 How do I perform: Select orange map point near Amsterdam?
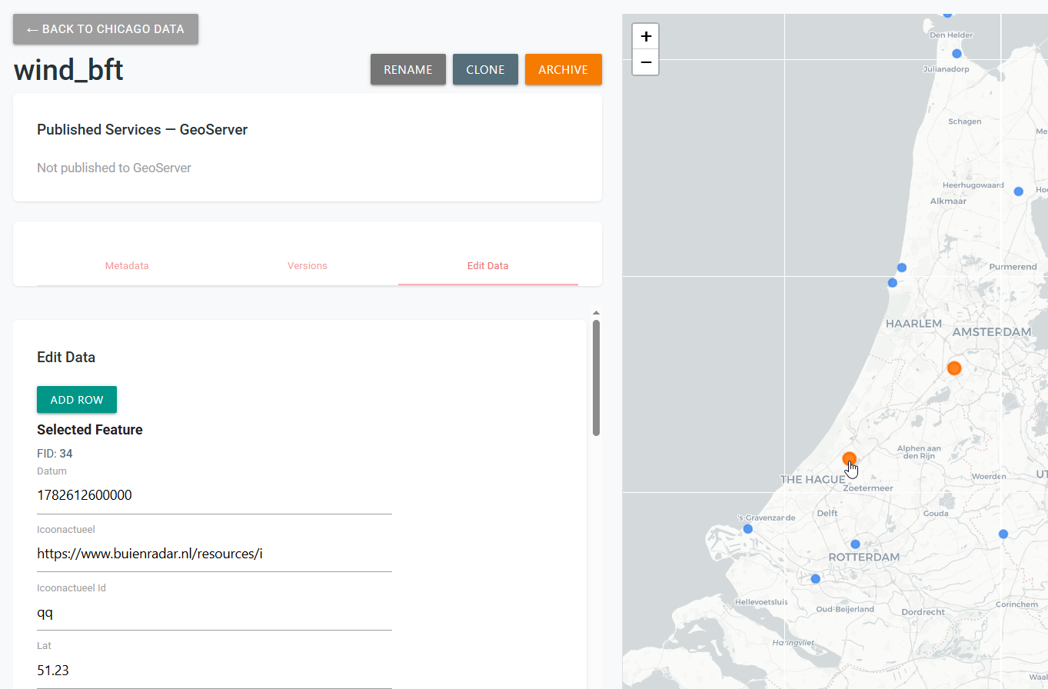[x=954, y=368]
